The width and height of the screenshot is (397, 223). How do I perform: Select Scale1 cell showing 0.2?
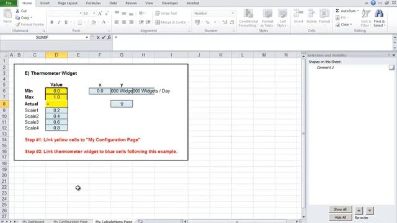[56, 110]
